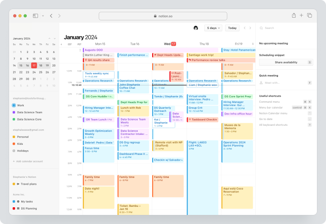This screenshot has width=326, height=224.
Task: Open the 5 days view dropdown
Action: [213, 28]
